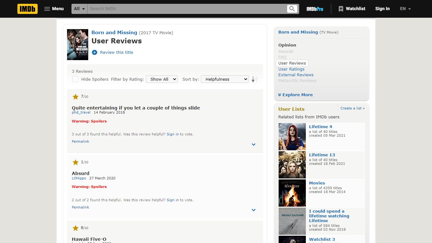Open the Watchlist
The image size is (432, 243).
352,9
